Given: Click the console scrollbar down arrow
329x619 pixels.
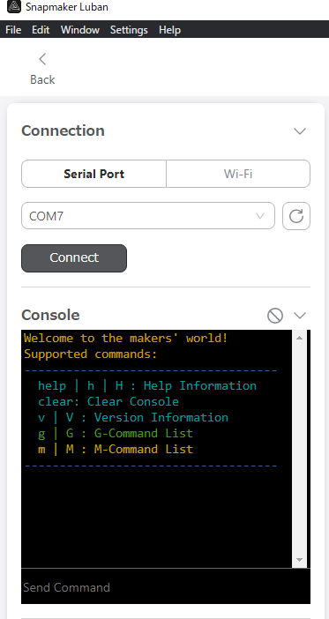Looking at the screenshot, I should (x=299, y=560).
